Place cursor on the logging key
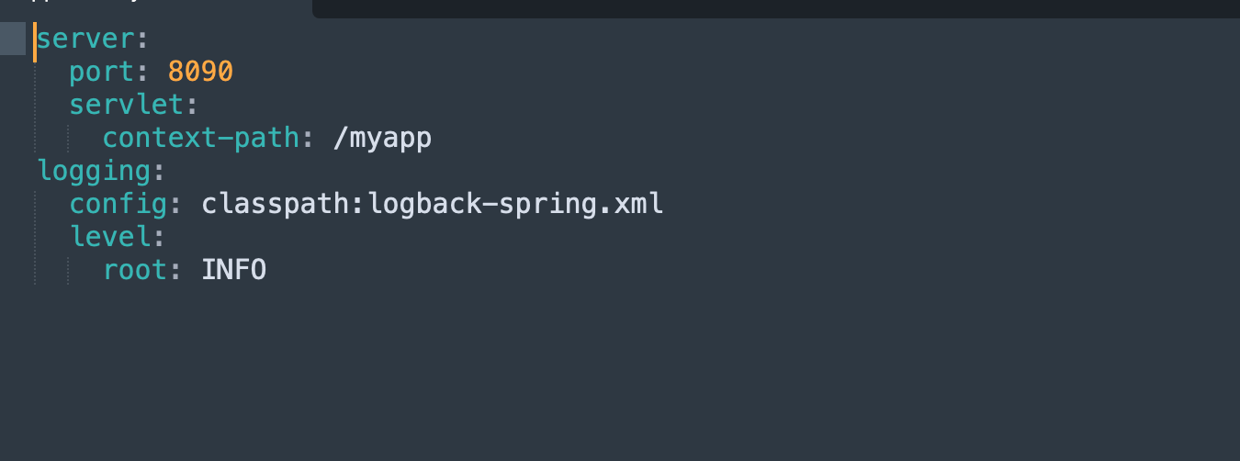The width and height of the screenshot is (1240, 461). pyautogui.click(x=93, y=171)
